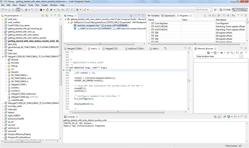Switch to CCS Debug perspective
249x148 pixels.
pos(240,10)
